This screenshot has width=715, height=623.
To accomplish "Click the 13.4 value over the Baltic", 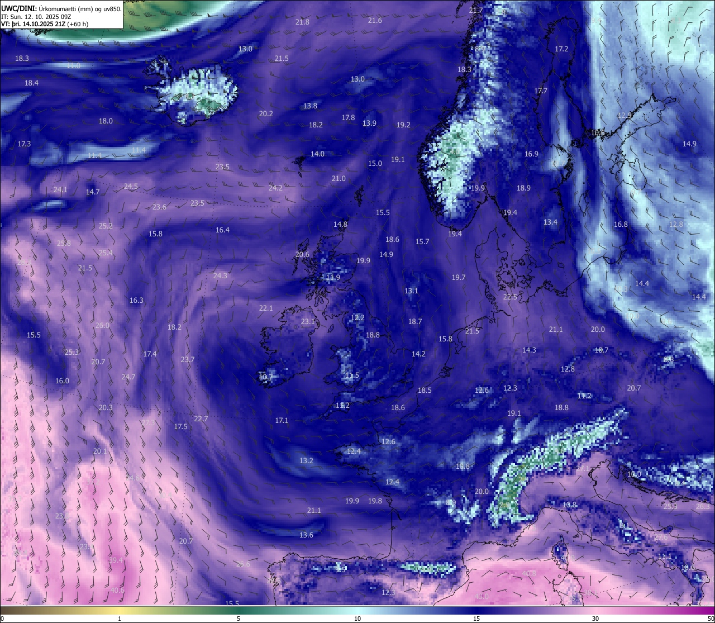I will [550, 222].
